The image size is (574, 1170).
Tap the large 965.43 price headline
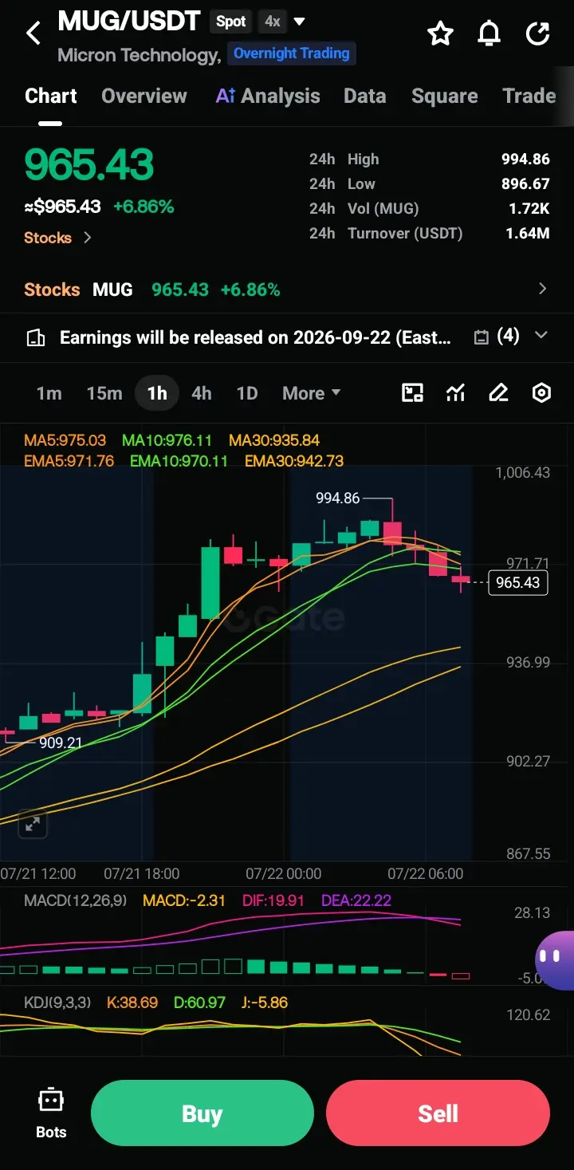(x=88, y=164)
